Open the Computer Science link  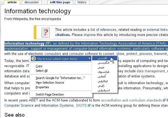19,105
